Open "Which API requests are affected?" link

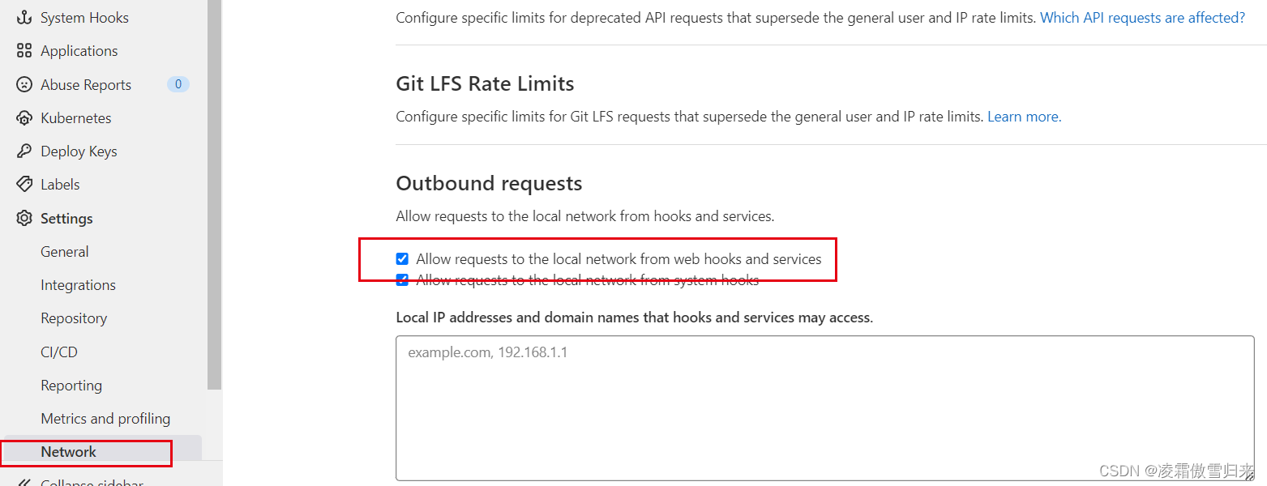tap(1142, 17)
